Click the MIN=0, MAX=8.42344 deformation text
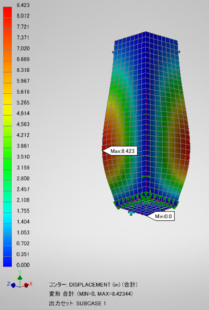Image resolution: width=209 pixels, height=310 pixels. pyautogui.click(x=106, y=294)
